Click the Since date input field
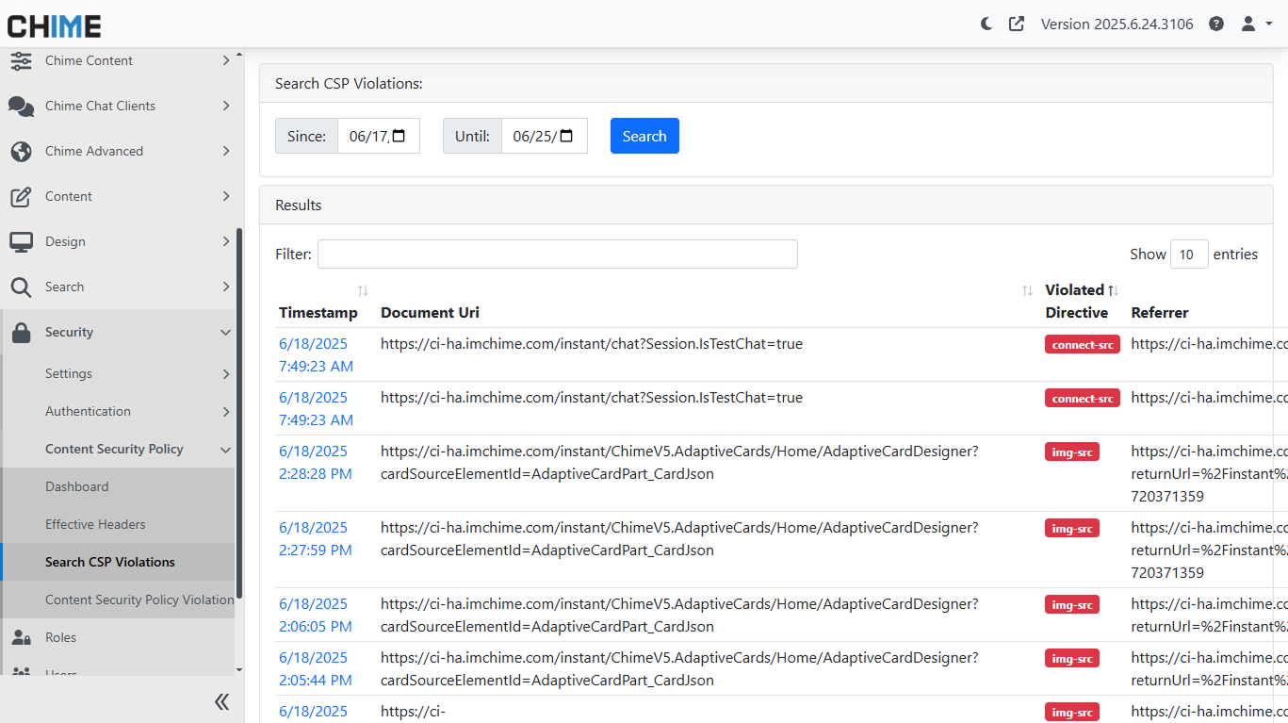Screen dimensions: 1288x723 (378, 136)
